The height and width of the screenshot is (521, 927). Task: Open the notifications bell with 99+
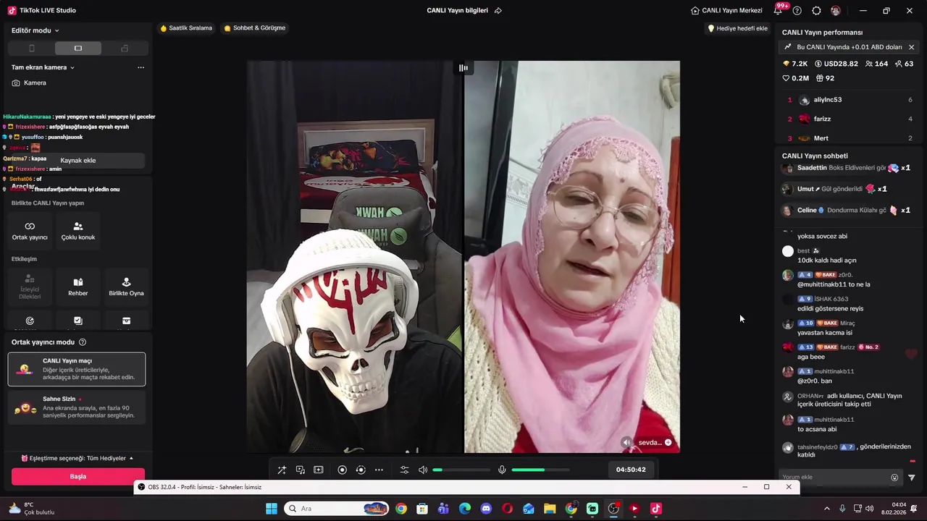click(x=779, y=10)
